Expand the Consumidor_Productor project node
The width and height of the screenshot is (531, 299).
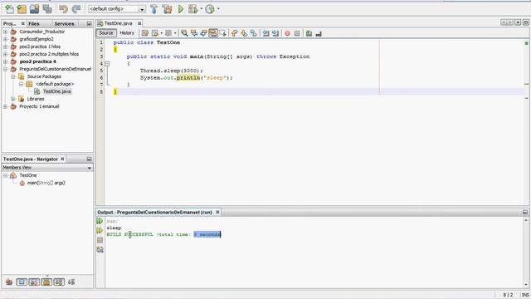[x=5, y=32]
